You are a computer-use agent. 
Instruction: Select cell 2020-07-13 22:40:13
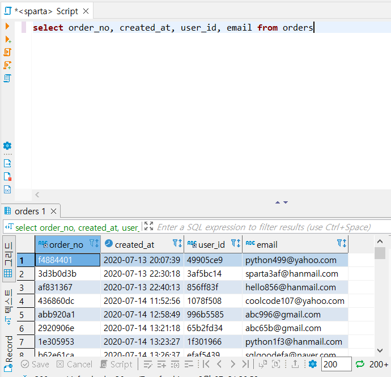click(142, 287)
